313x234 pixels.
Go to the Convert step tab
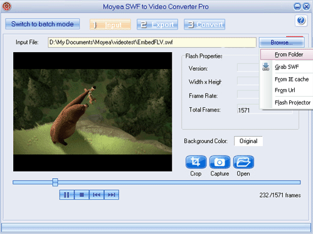tap(204, 24)
